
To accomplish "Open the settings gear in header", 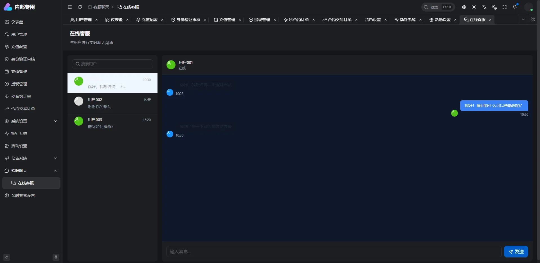I will click(464, 7).
